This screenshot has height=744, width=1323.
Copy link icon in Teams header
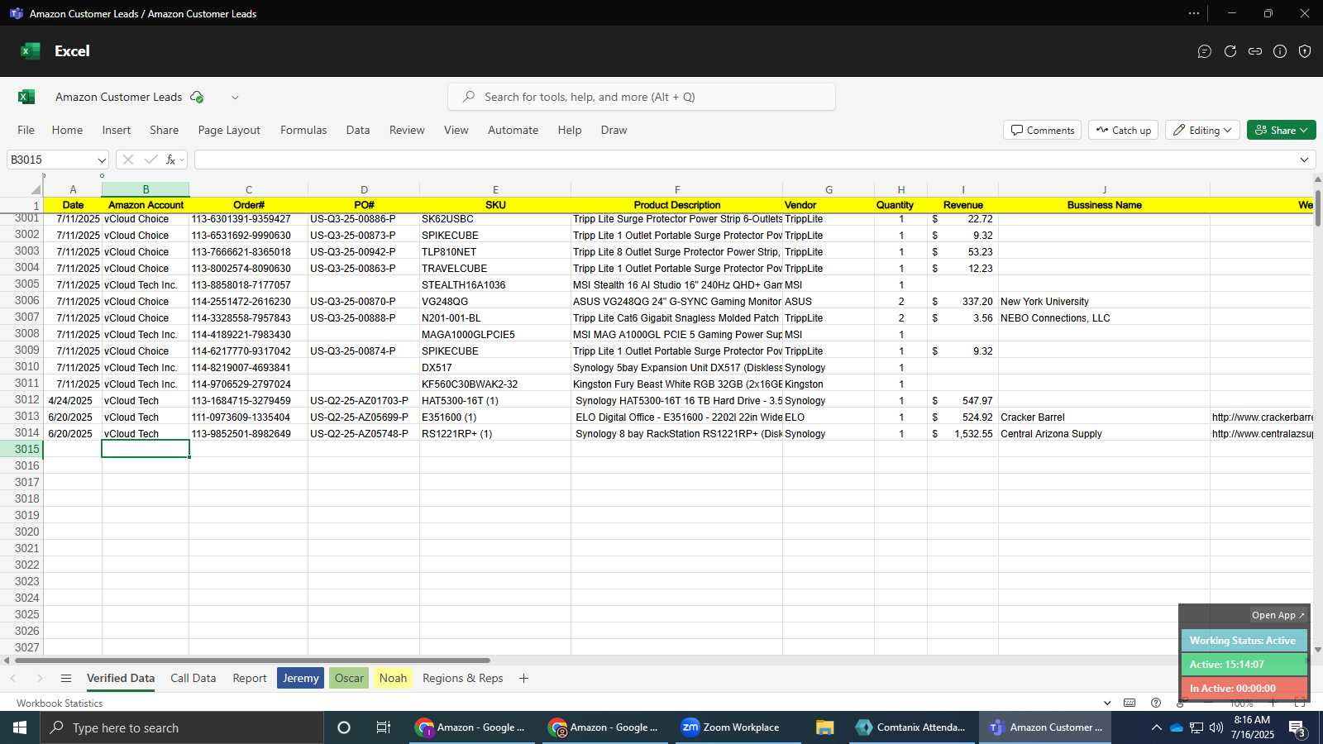[1255, 51]
